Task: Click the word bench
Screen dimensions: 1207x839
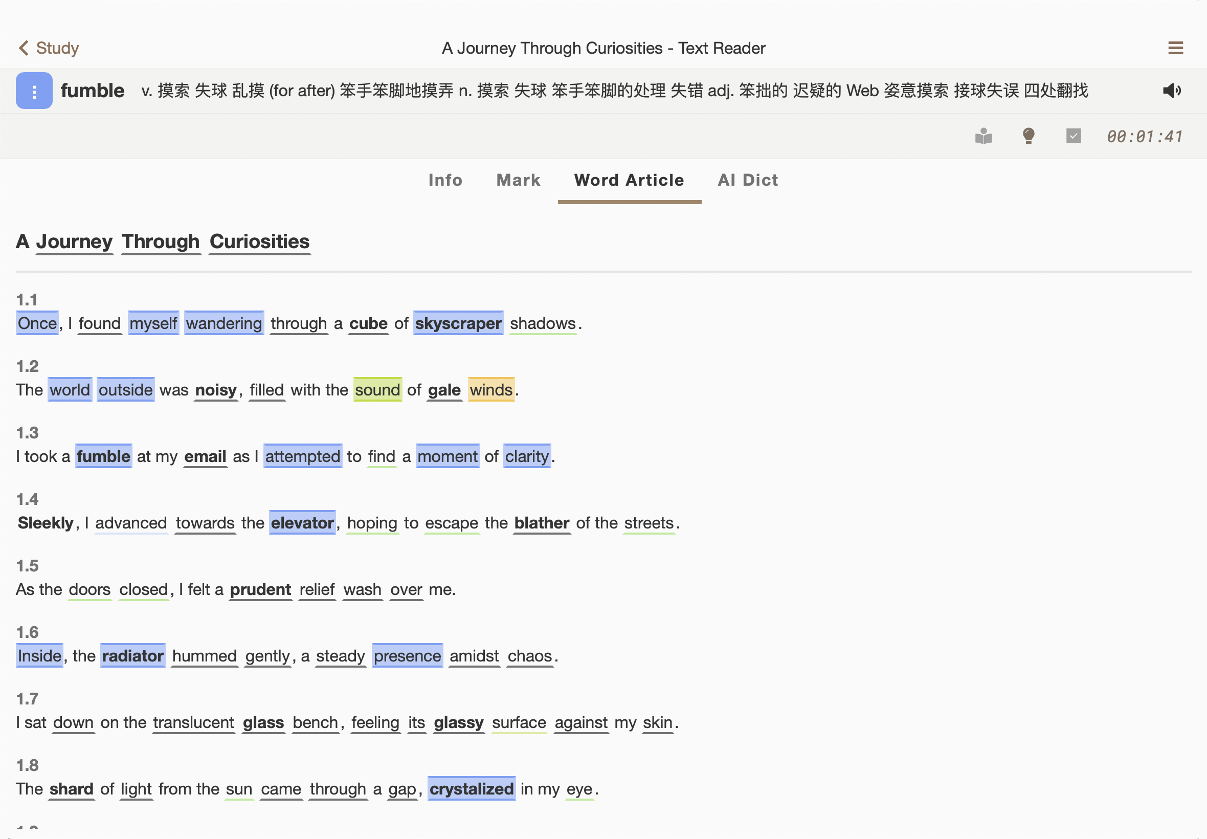Action: [x=315, y=722]
